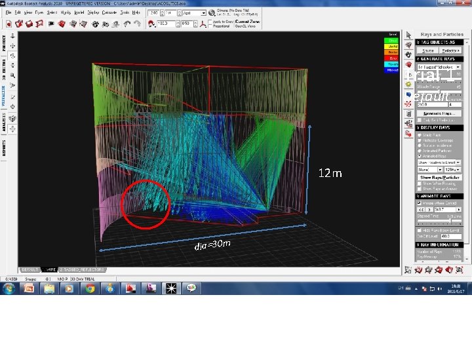The width and height of the screenshot is (472, 354).
Task: Open Chrome from the Windows taskbar
Action: pyautogui.click(x=90, y=288)
